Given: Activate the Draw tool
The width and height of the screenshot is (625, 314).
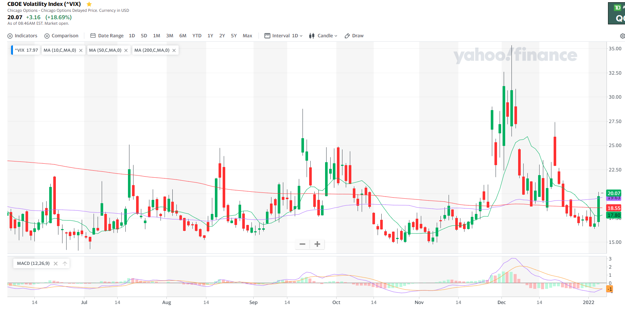Looking at the screenshot, I should coord(354,36).
